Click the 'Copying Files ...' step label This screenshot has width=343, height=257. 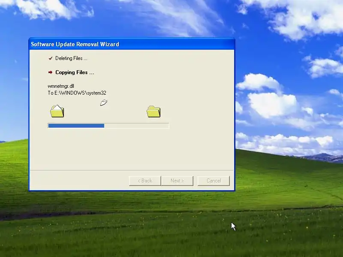tap(75, 72)
